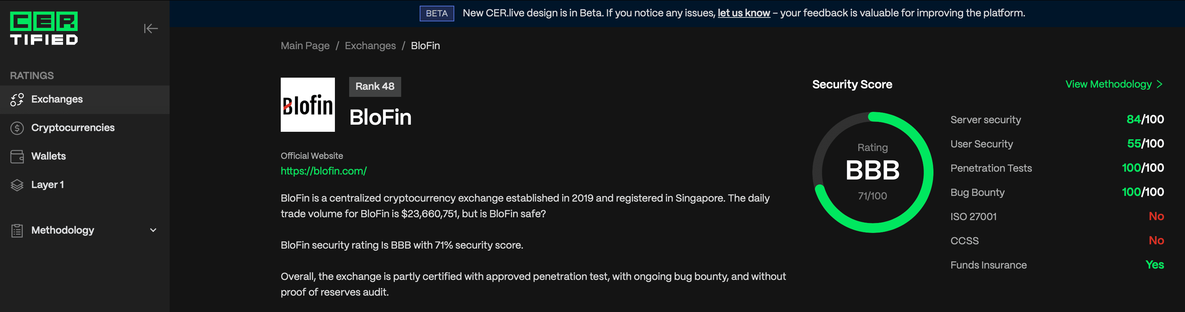Click the Rank 48 badge
Viewport: 1185px width, 312px height.
pos(374,87)
